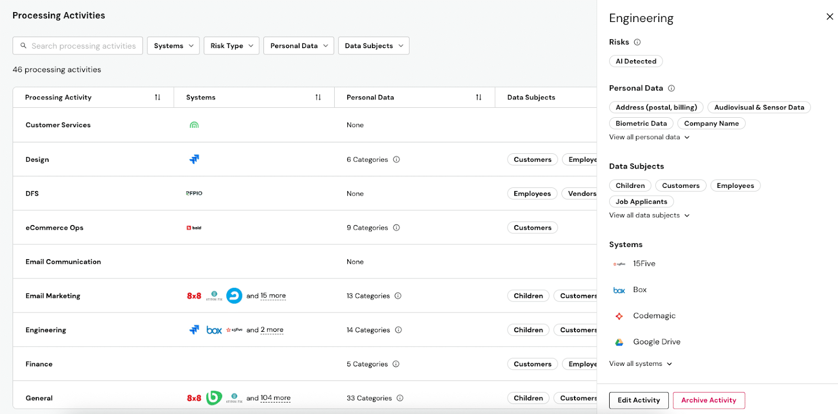Screen dimensions: 838x414
Task: Click the Edit Activity button
Action: coord(638,400)
